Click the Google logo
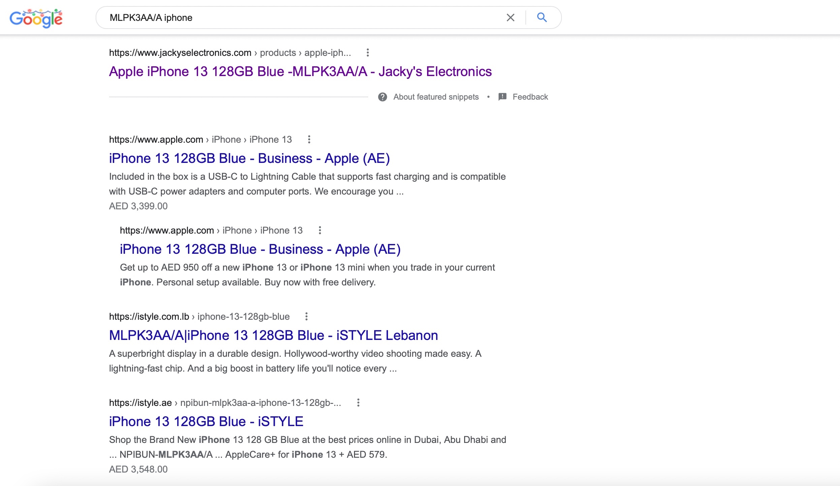This screenshot has width=840, height=486. [x=36, y=18]
